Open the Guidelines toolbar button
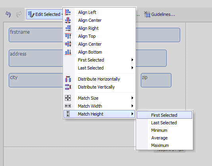Screen dimensions: 212x166 pos(159,14)
